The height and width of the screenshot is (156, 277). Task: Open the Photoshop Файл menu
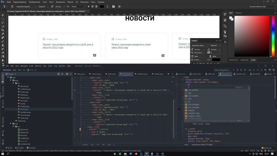[9, 2]
